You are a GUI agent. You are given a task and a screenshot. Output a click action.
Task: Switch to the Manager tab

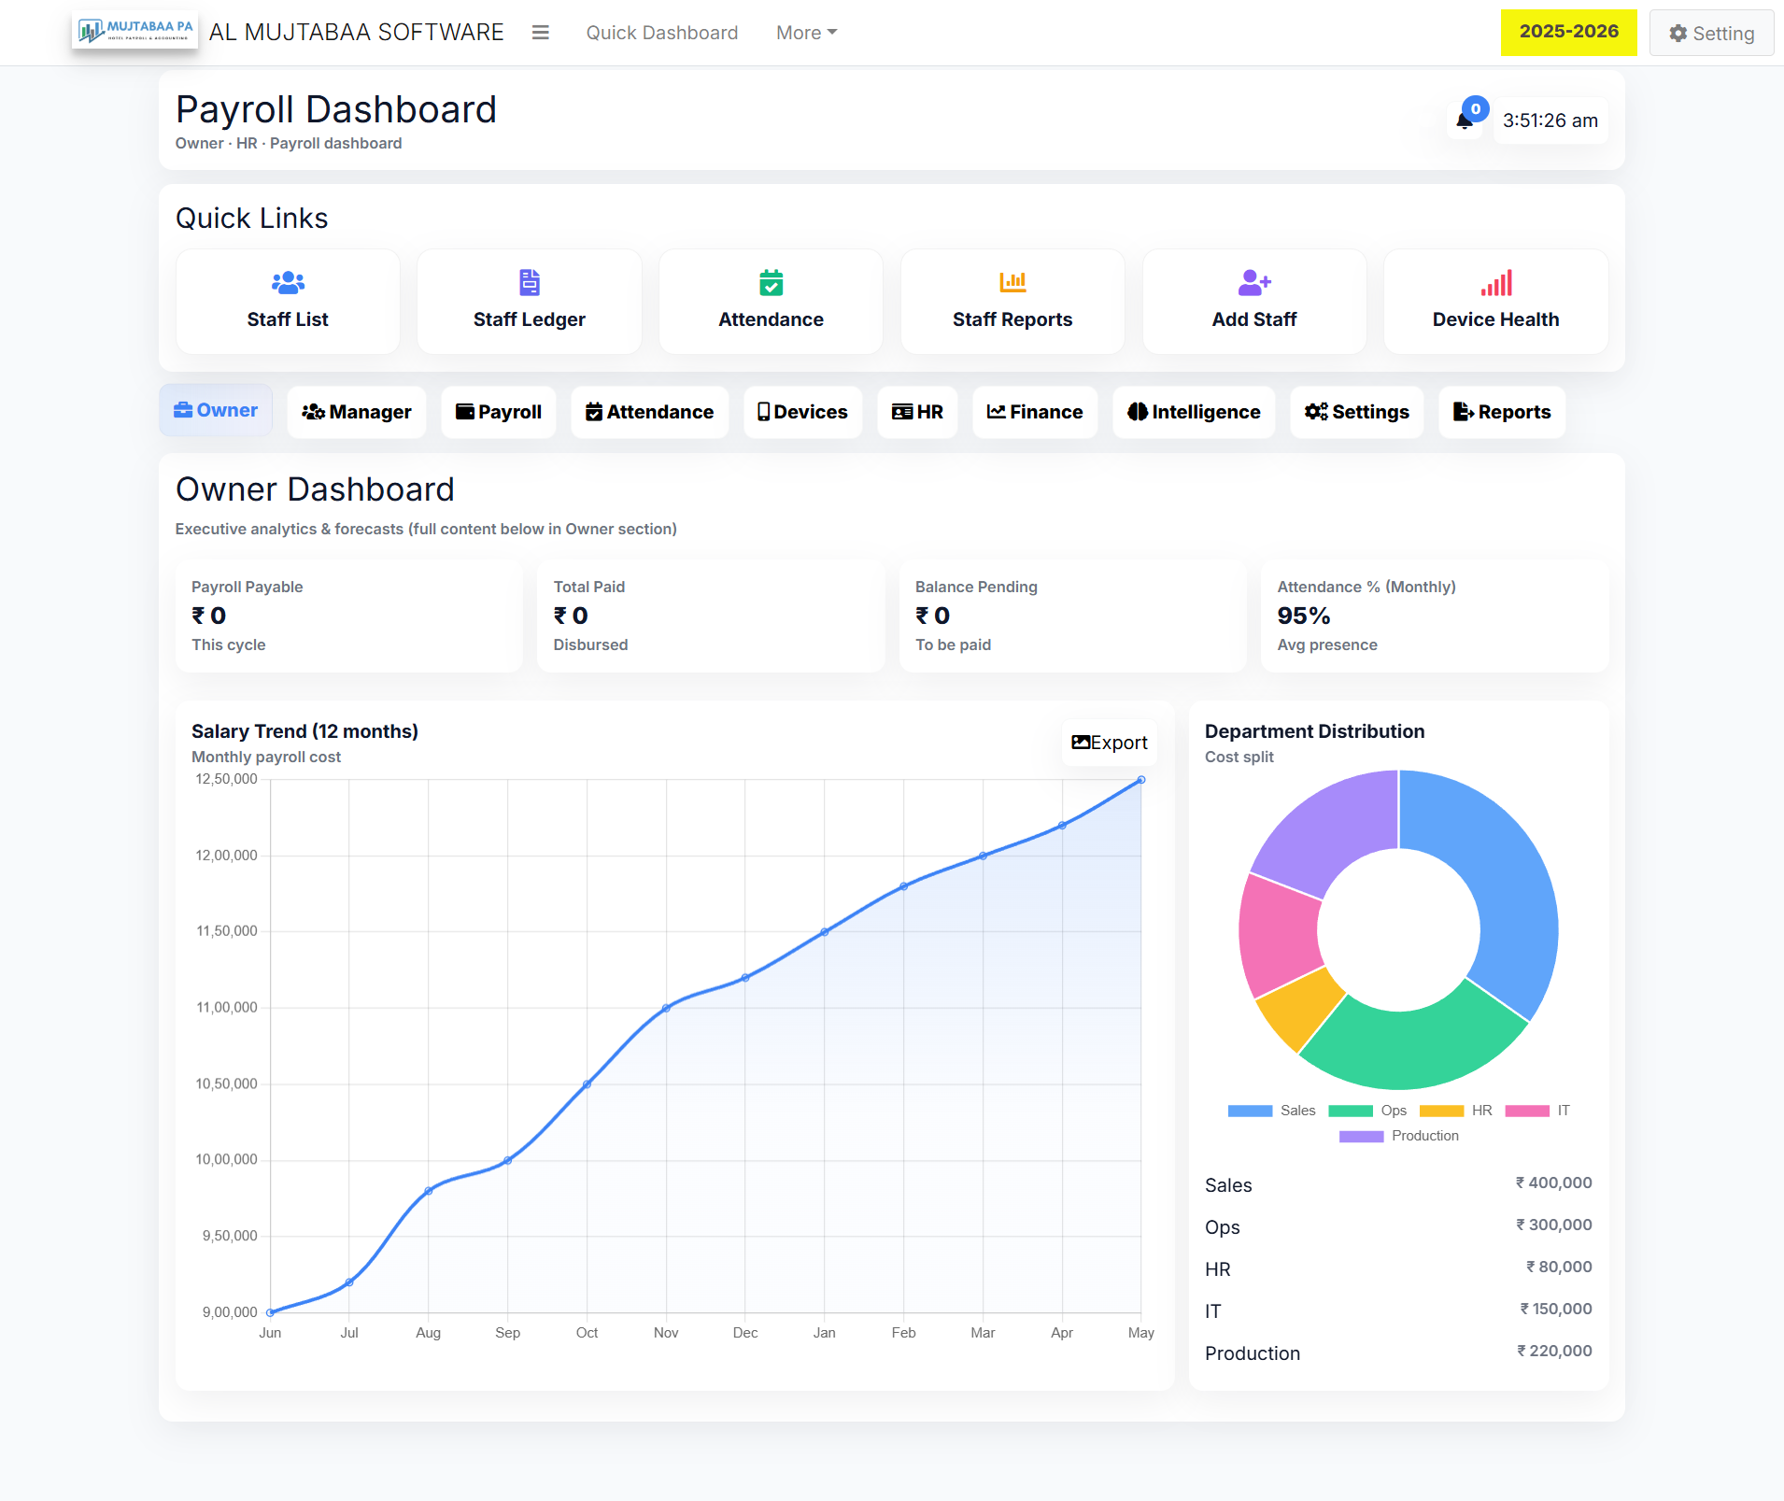(357, 412)
